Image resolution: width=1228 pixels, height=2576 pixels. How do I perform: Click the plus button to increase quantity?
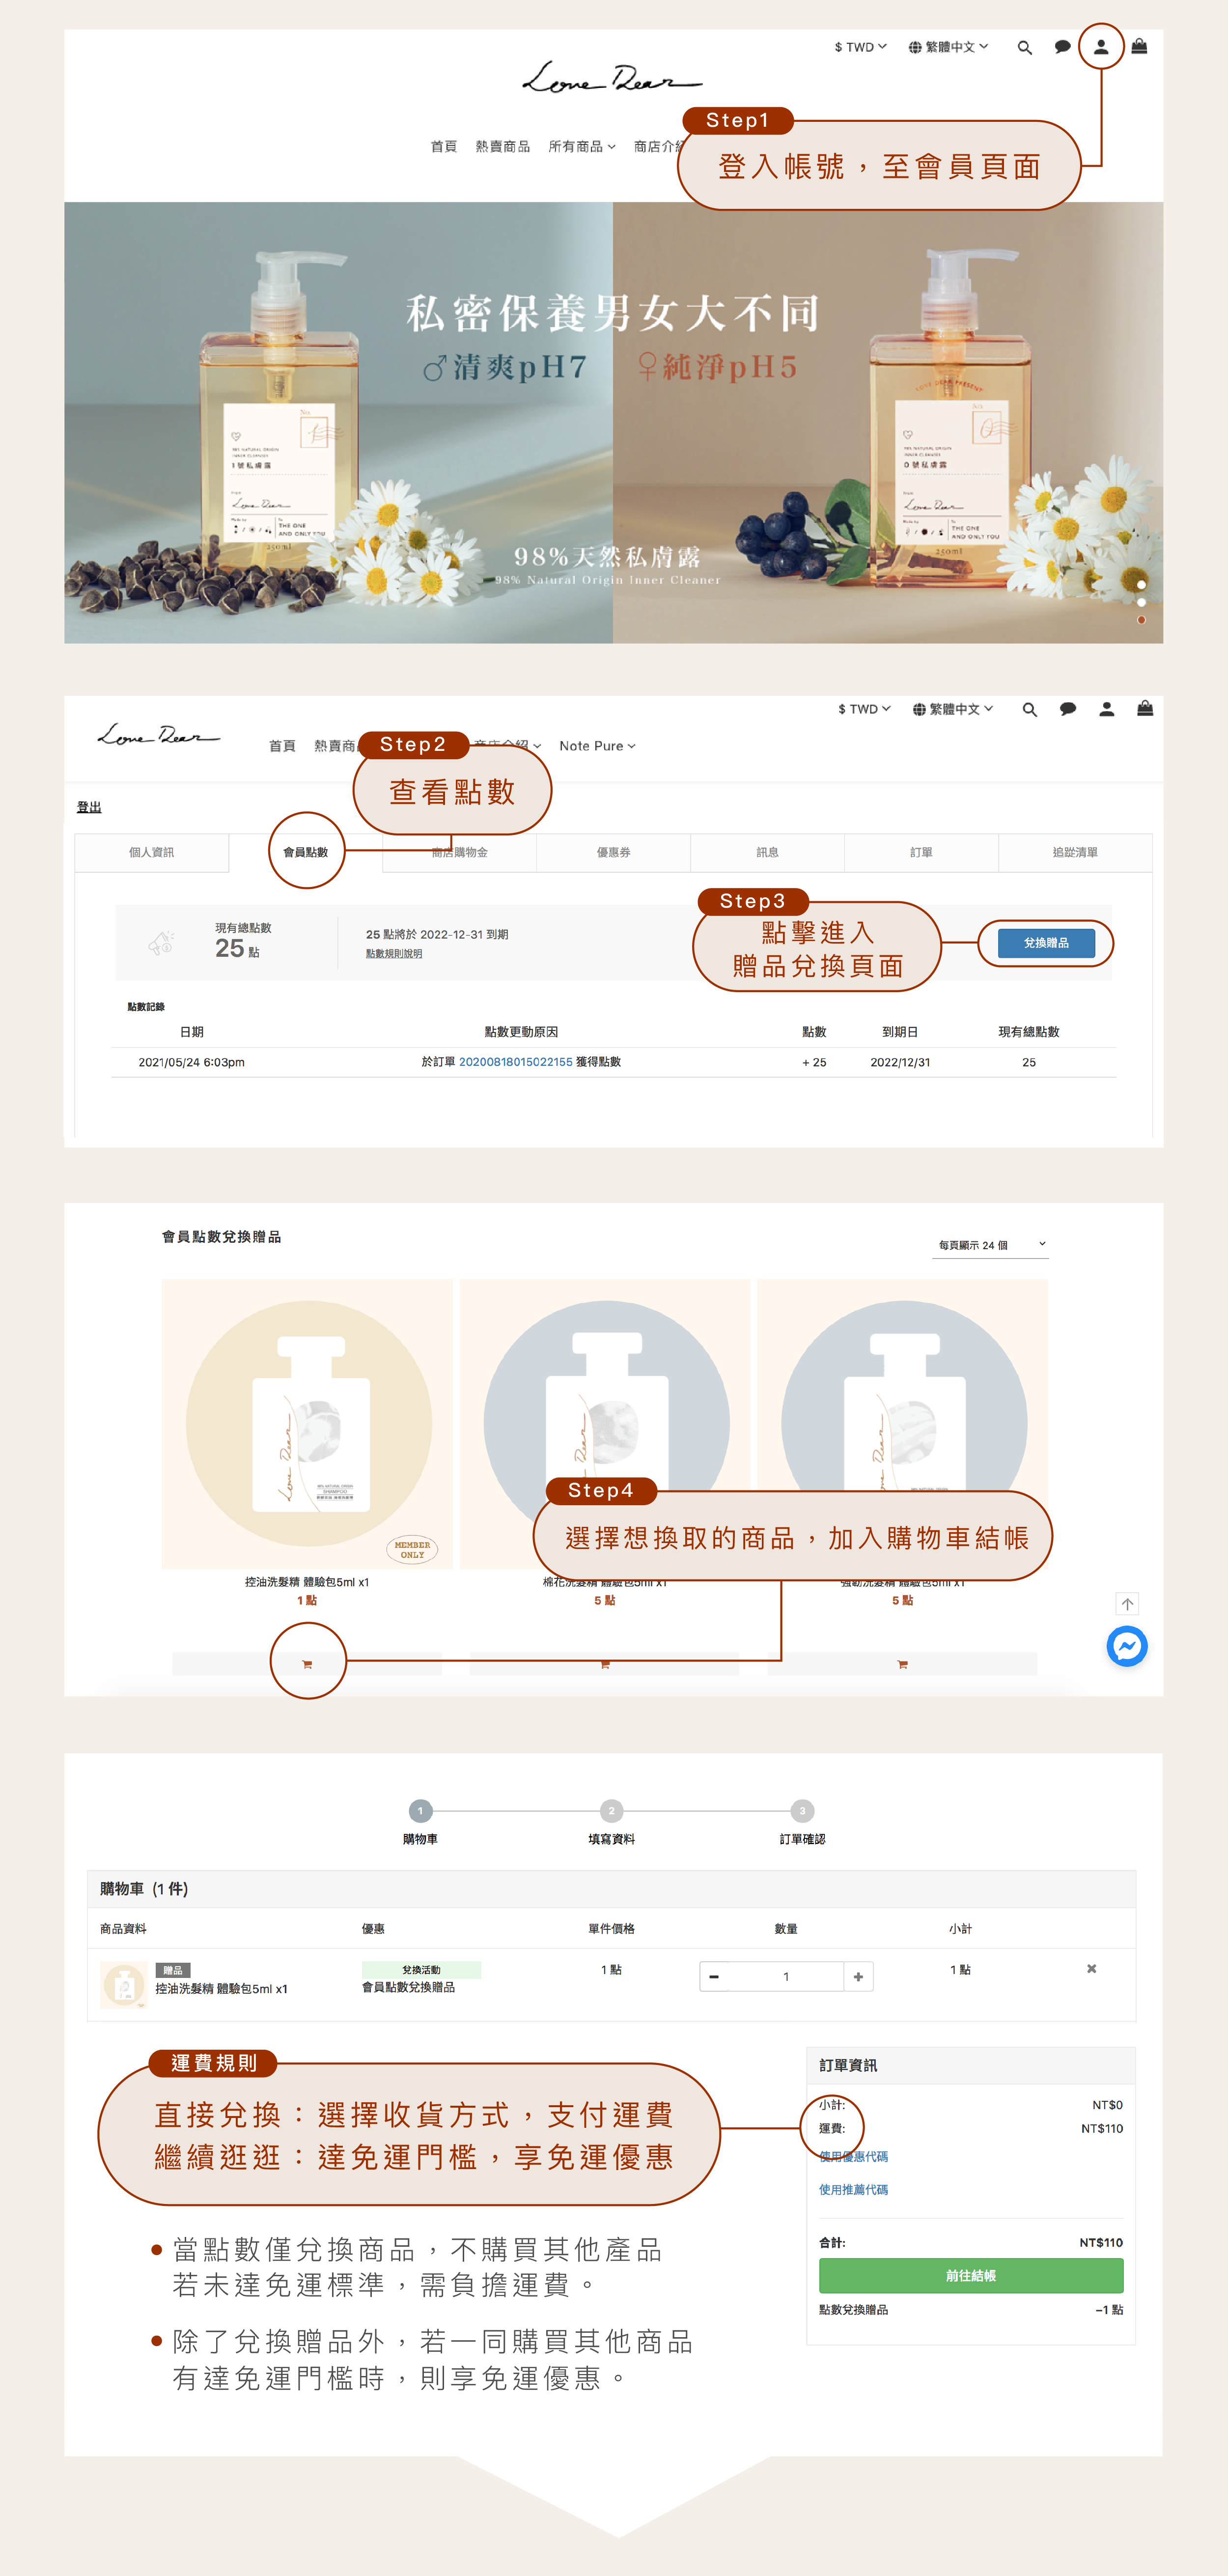pos(857,1976)
